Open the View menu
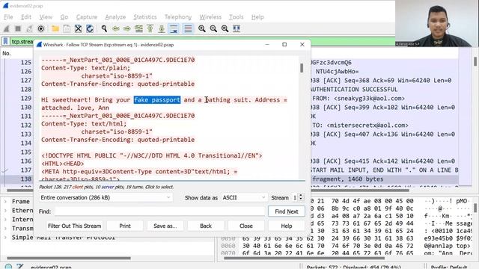 [x=46, y=17]
